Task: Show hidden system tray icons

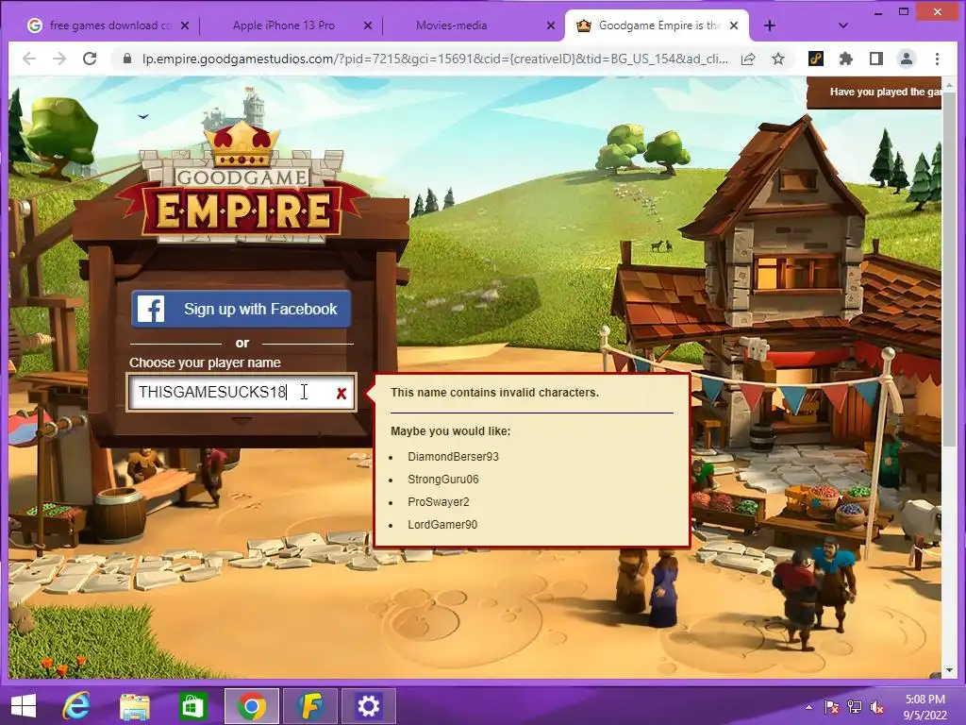Action: pos(808,707)
